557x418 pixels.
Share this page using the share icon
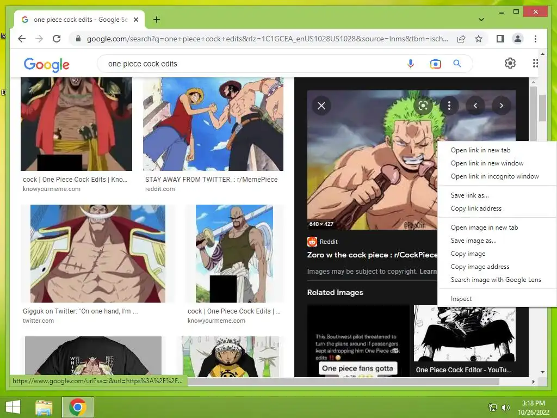point(461,39)
